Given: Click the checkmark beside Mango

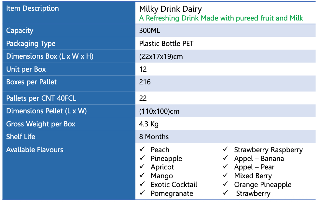Looking at the screenshot, I should point(142,175).
